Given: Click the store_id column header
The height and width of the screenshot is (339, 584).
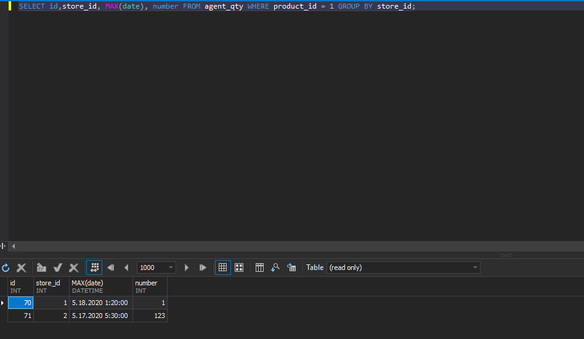Looking at the screenshot, I should (51, 287).
